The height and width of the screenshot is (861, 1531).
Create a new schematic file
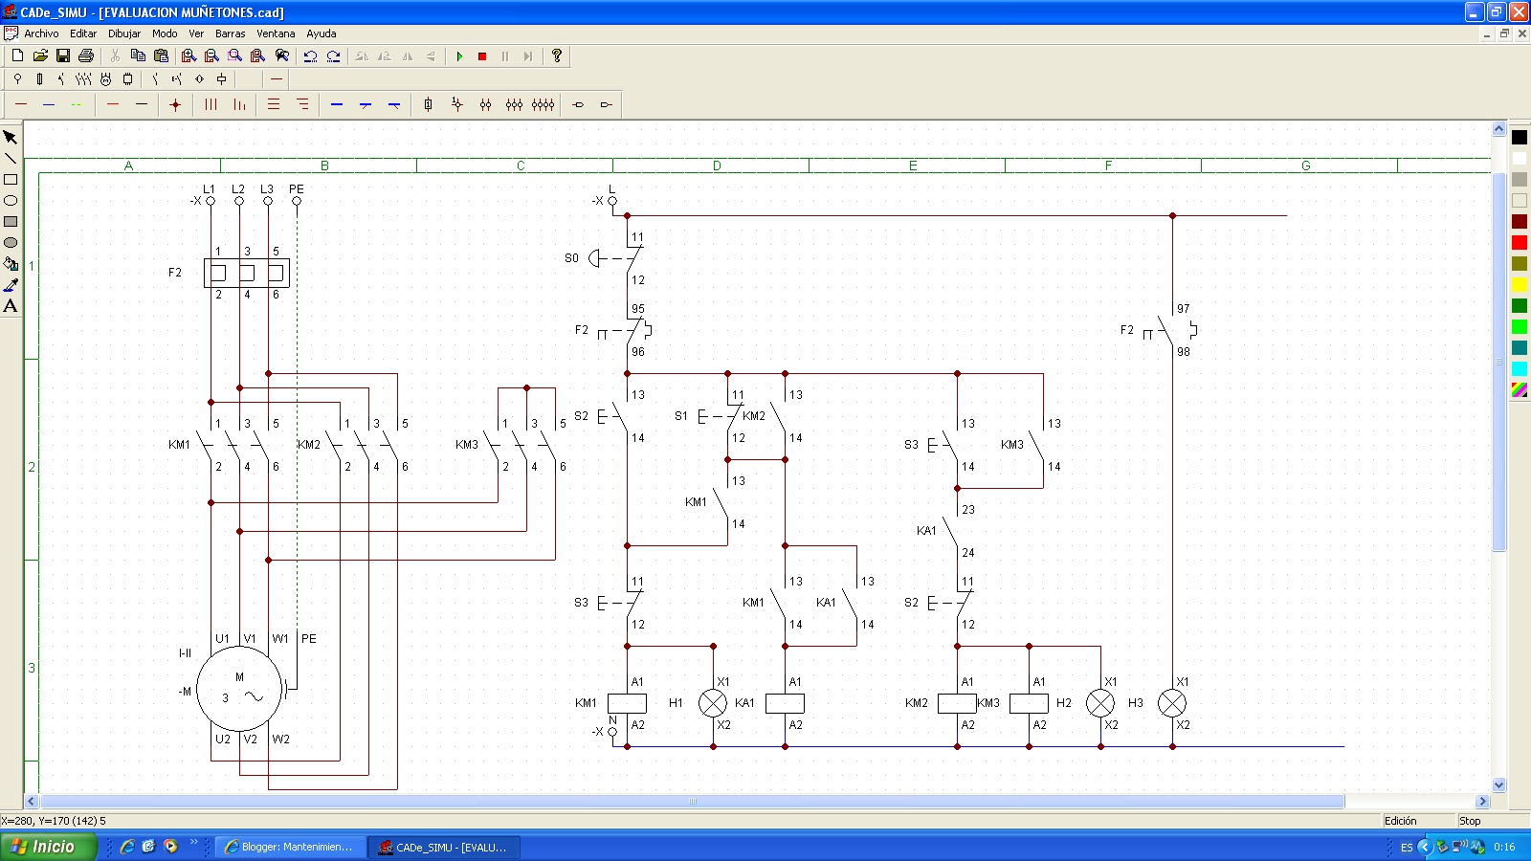pos(17,56)
